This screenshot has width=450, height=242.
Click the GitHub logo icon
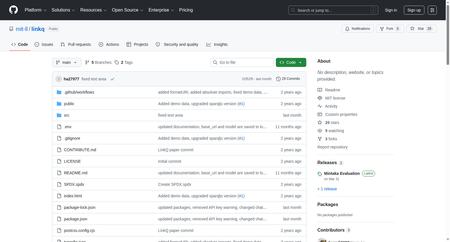point(13,10)
